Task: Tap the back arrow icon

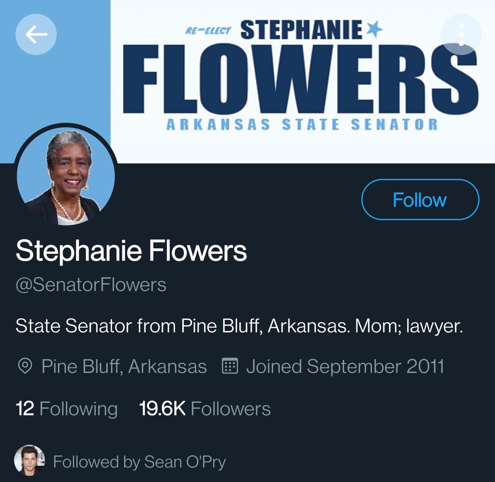Action: point(36,34)
